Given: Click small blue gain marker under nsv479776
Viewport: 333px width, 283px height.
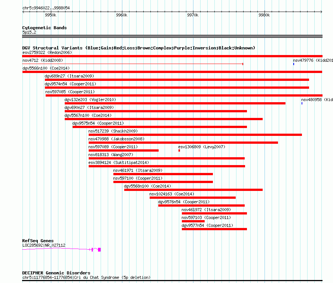Looking at the screenshot, I should click(294, 64).
